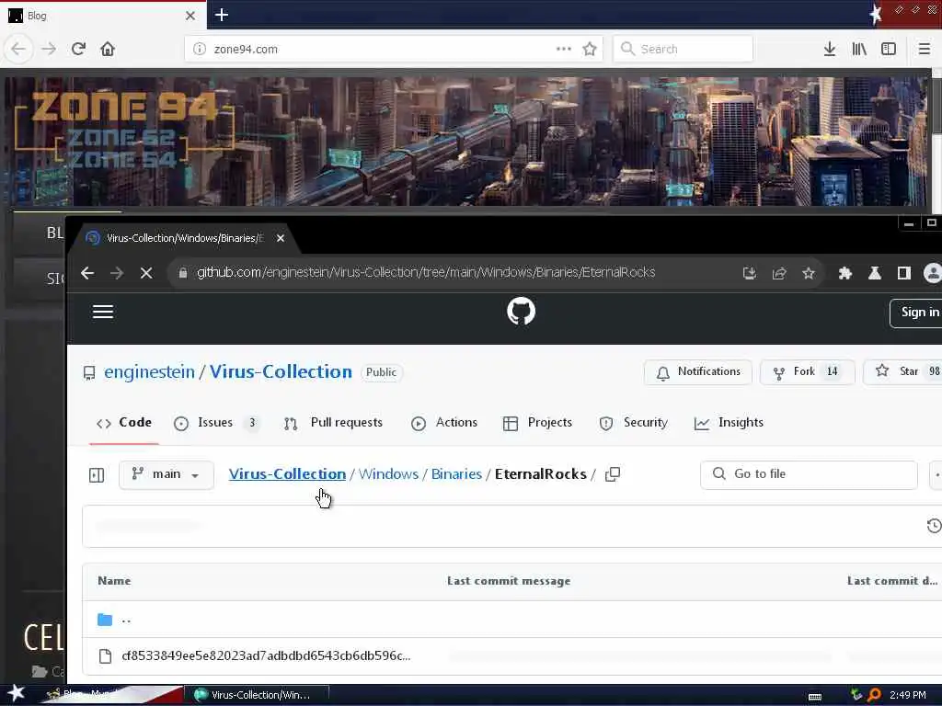Open the Issues tab
Image resolution: width=942 pixels, height=706 pixels.
coord(215,423)
